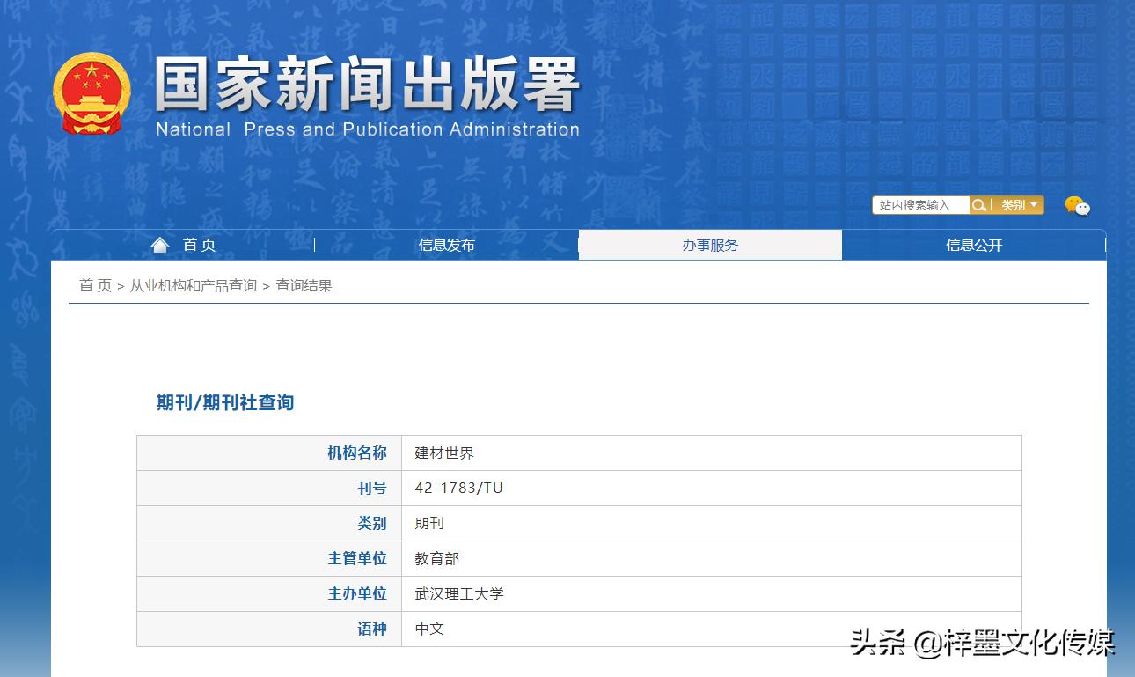This screenshot has width=1135, height=677.
Task: Select the 建材世界 institution name cell
Action: coord(443,453)
